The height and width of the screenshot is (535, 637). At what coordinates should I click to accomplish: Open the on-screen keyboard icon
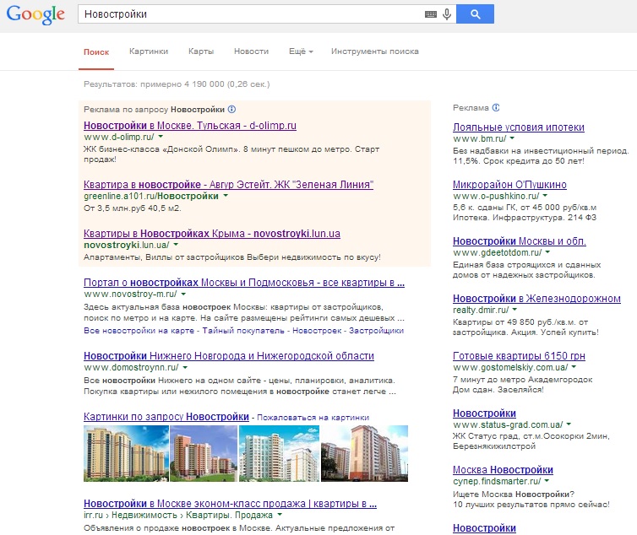431,14
